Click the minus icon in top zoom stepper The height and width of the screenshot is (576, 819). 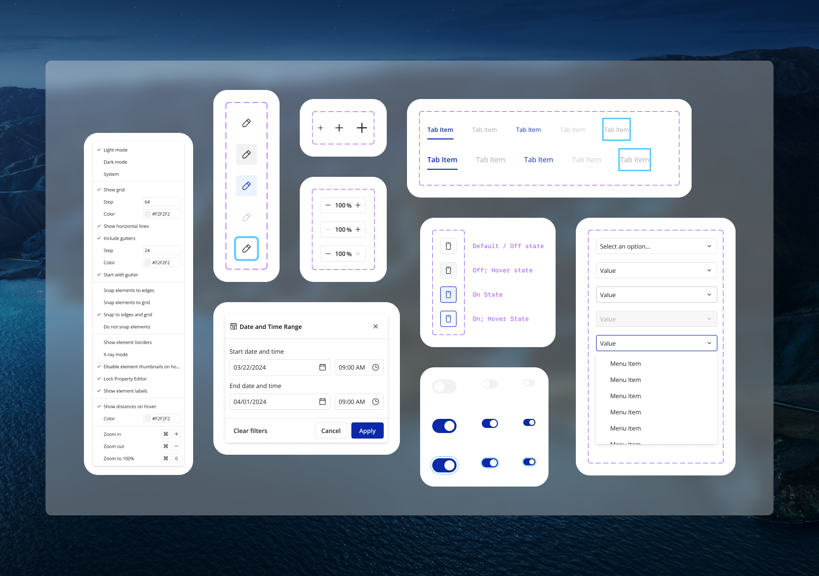coord(328,205)
